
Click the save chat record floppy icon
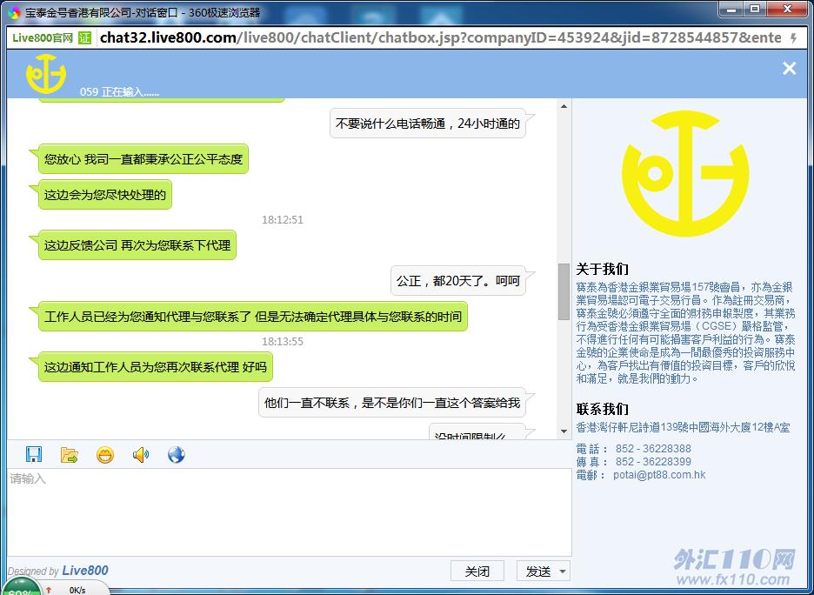(x=34, y=454)
